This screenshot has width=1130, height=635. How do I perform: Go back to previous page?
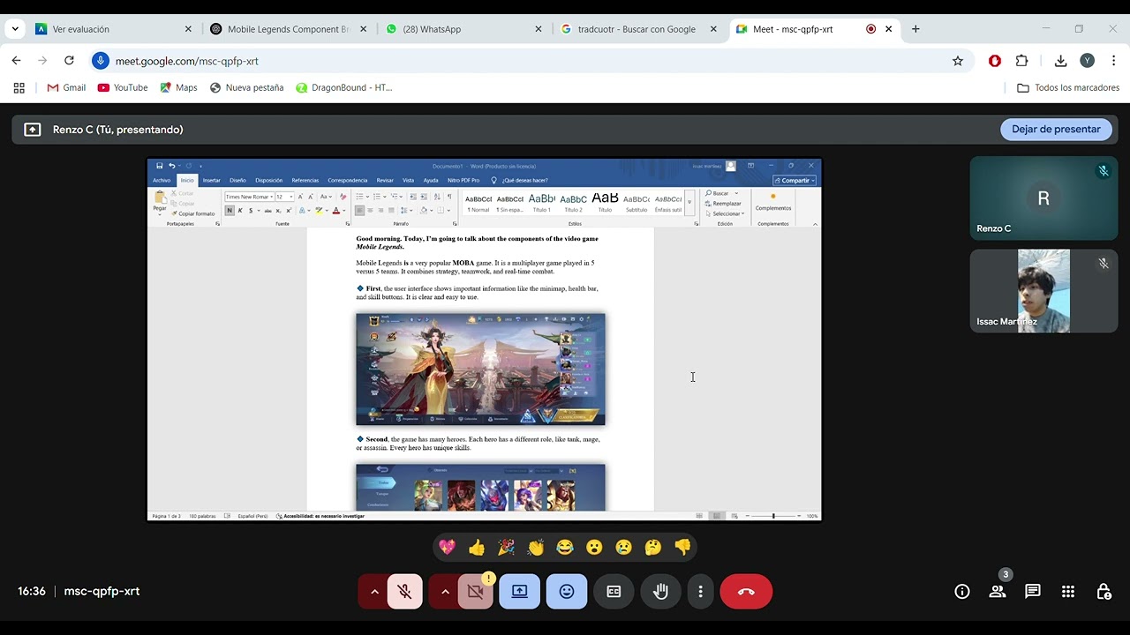[x=16, y=61]
